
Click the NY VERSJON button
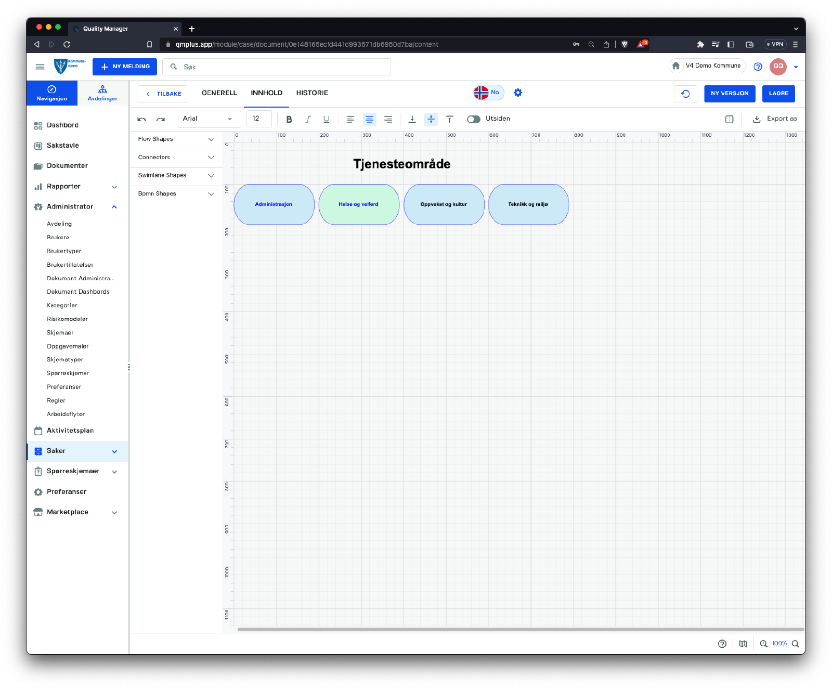coord(730,94)
